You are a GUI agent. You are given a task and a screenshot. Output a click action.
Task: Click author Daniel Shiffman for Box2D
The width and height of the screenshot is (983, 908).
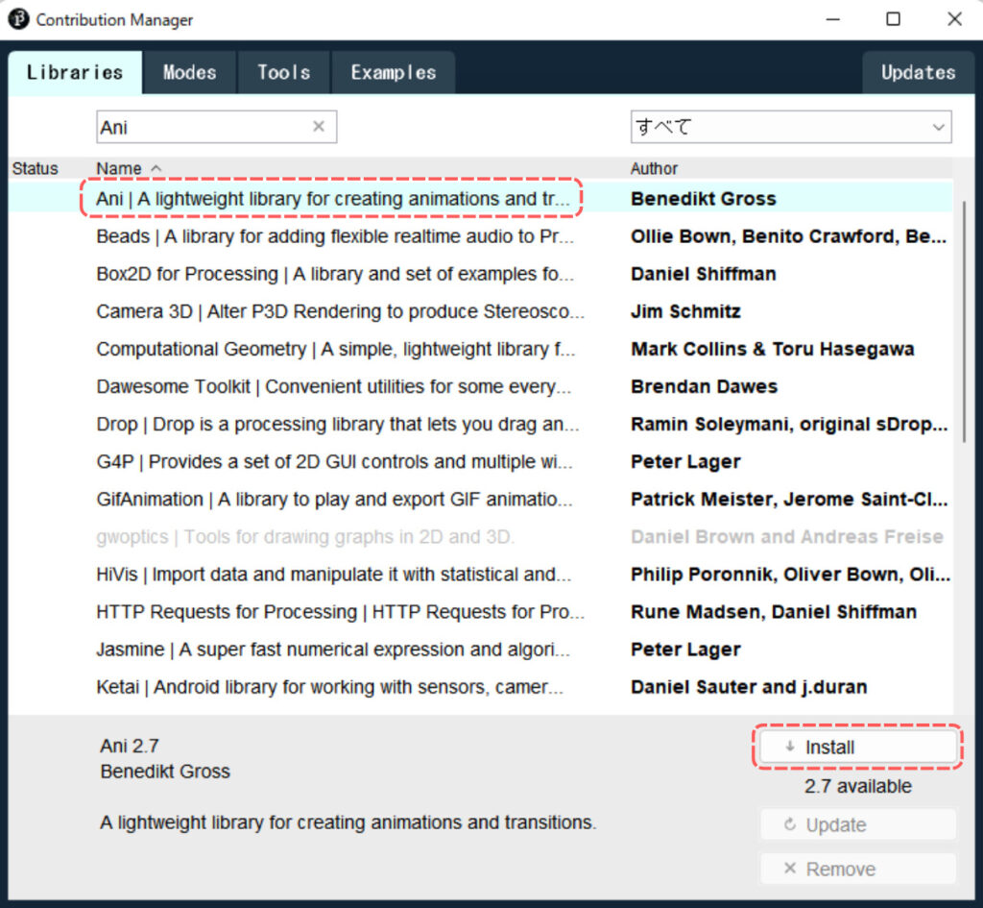(704, 274)
